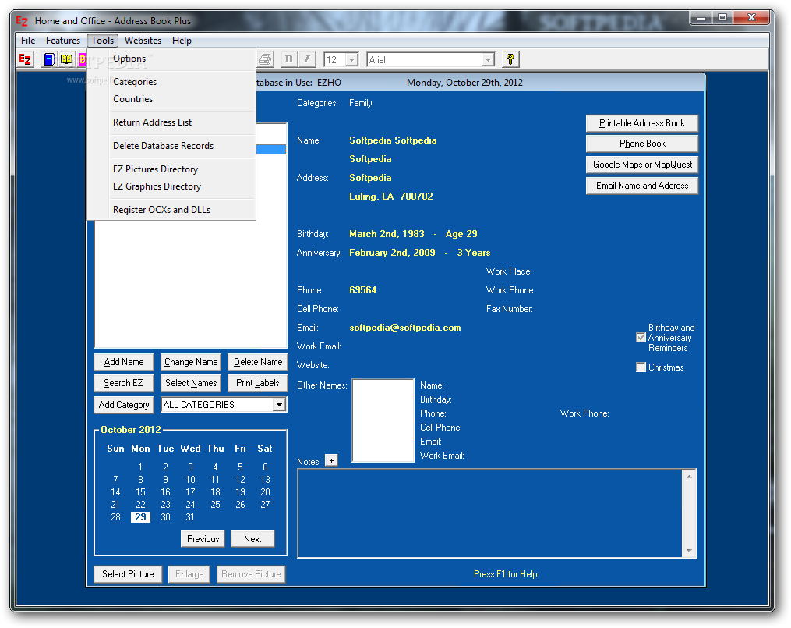Open the Phone Book button
Image resolution: width=791 pixels, height=628 pixels.
tap(641, 144)
